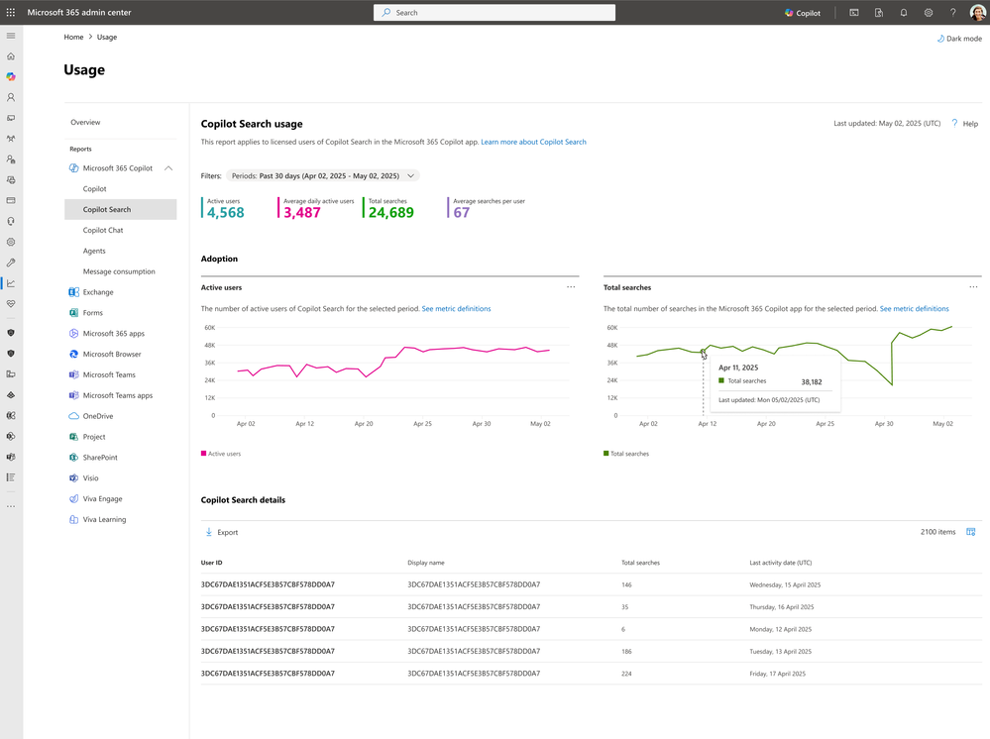Click the column chooser icon beside item count
This screenshot has width=990, height=739.
point(971,532)
